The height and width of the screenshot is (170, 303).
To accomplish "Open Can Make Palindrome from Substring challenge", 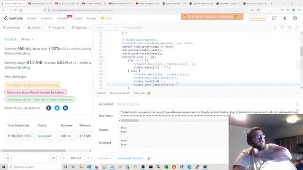I will (x=33, y=85).
